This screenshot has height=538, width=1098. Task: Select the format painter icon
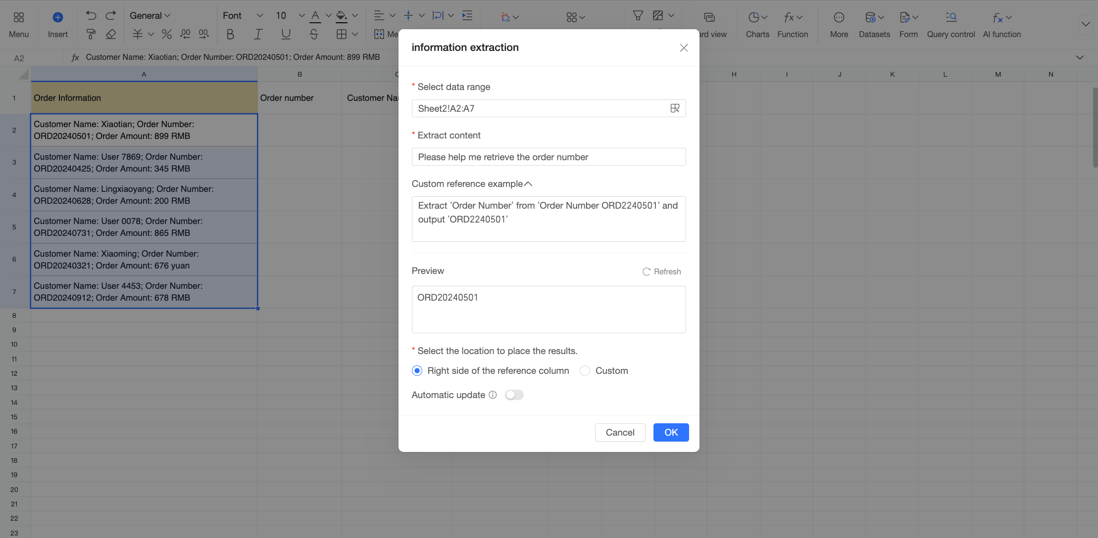tap(91, 34)
